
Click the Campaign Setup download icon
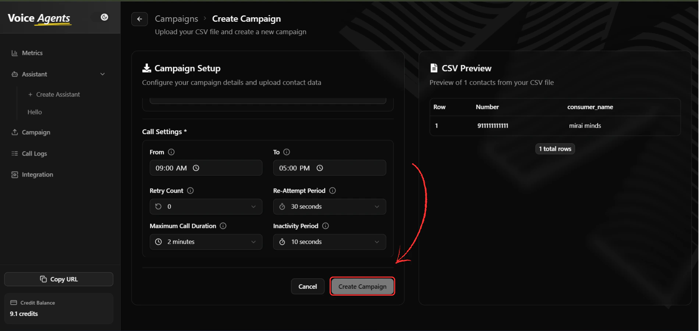point(146,68)
